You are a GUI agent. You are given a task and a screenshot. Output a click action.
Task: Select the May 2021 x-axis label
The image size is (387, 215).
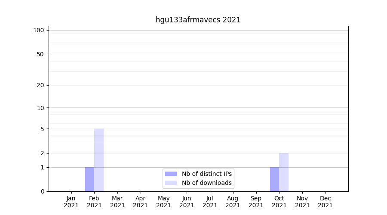(164, 202)
